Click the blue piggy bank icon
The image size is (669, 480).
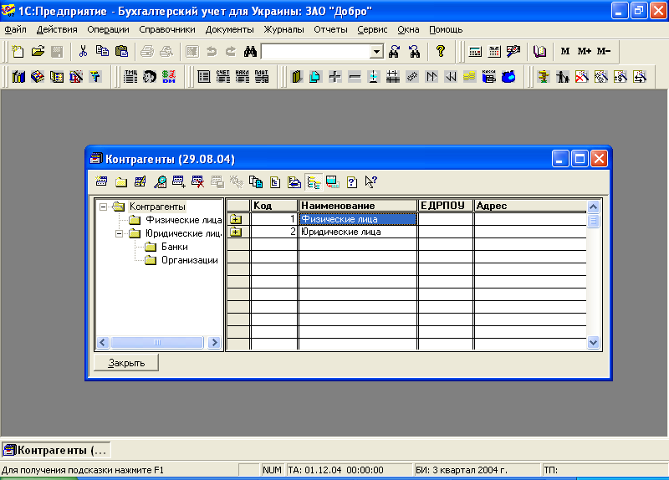pos(508,77)
